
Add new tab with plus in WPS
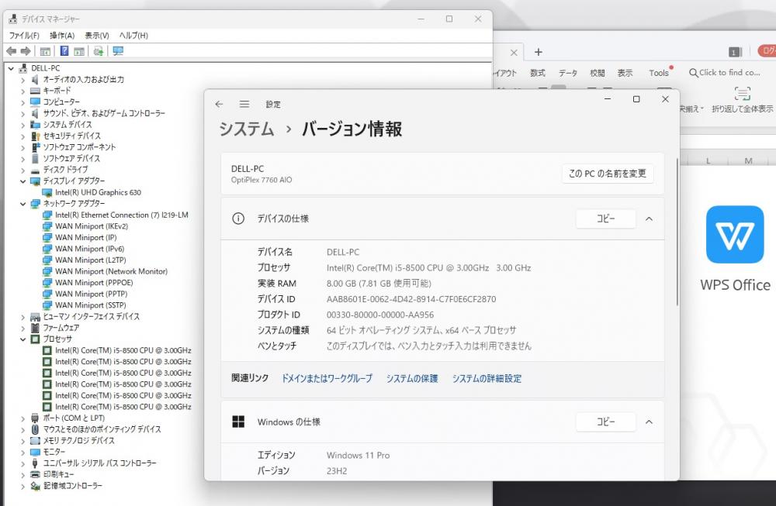pyautogui.click(x=538, y=52)
